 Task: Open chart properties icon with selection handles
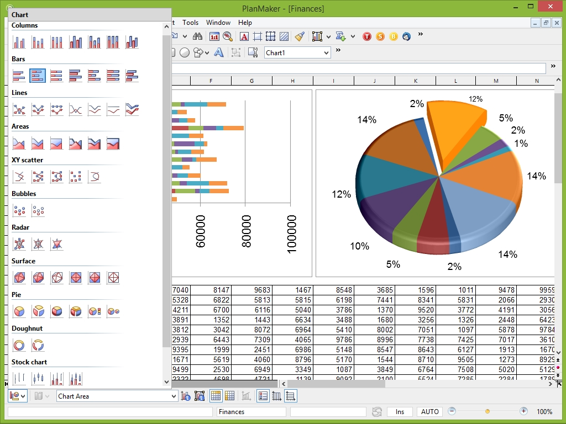point(200,396)
